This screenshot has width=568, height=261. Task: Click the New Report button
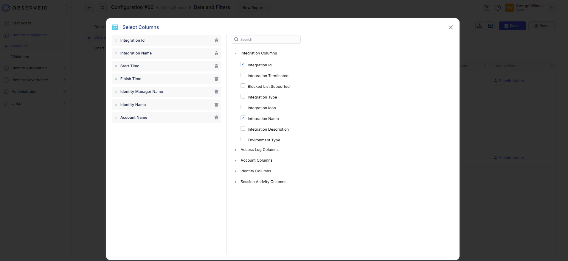tap(253, 8)
